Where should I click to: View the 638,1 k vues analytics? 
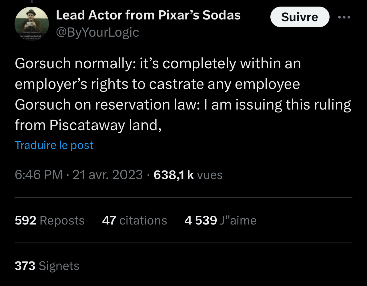(x=188, y=174)
